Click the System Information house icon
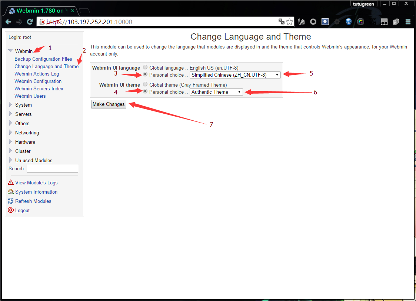Viewport: 416px width, 301px height. coord(11,191)
